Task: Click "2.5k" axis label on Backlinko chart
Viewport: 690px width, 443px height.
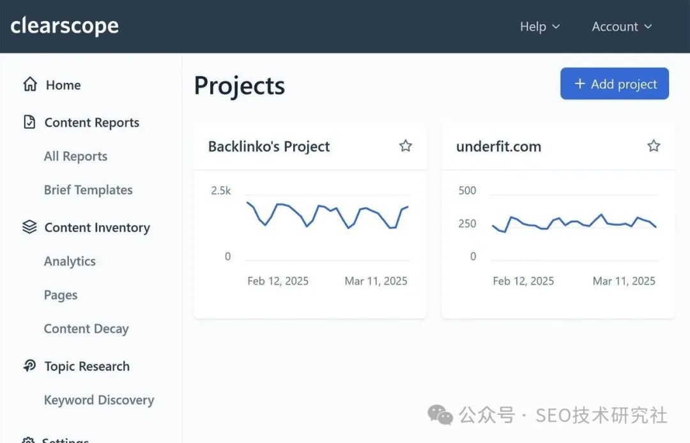Action: pos(221,190)
